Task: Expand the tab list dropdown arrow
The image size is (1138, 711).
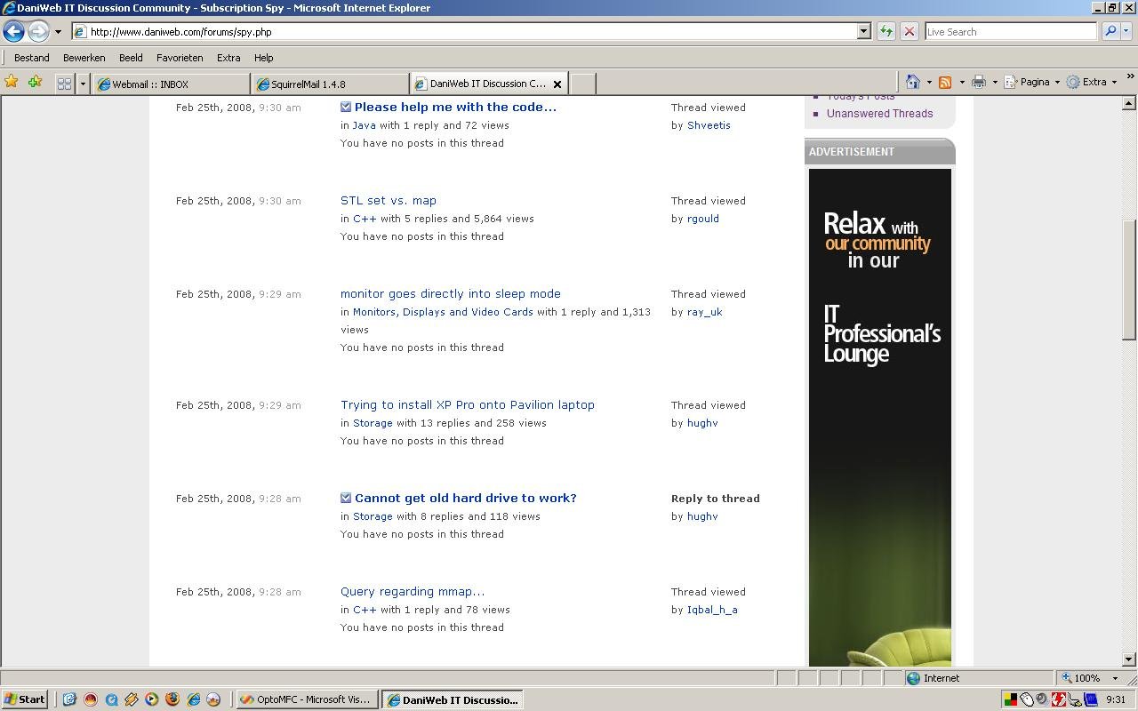Action: pyautogui.click(x=83, y=84)
